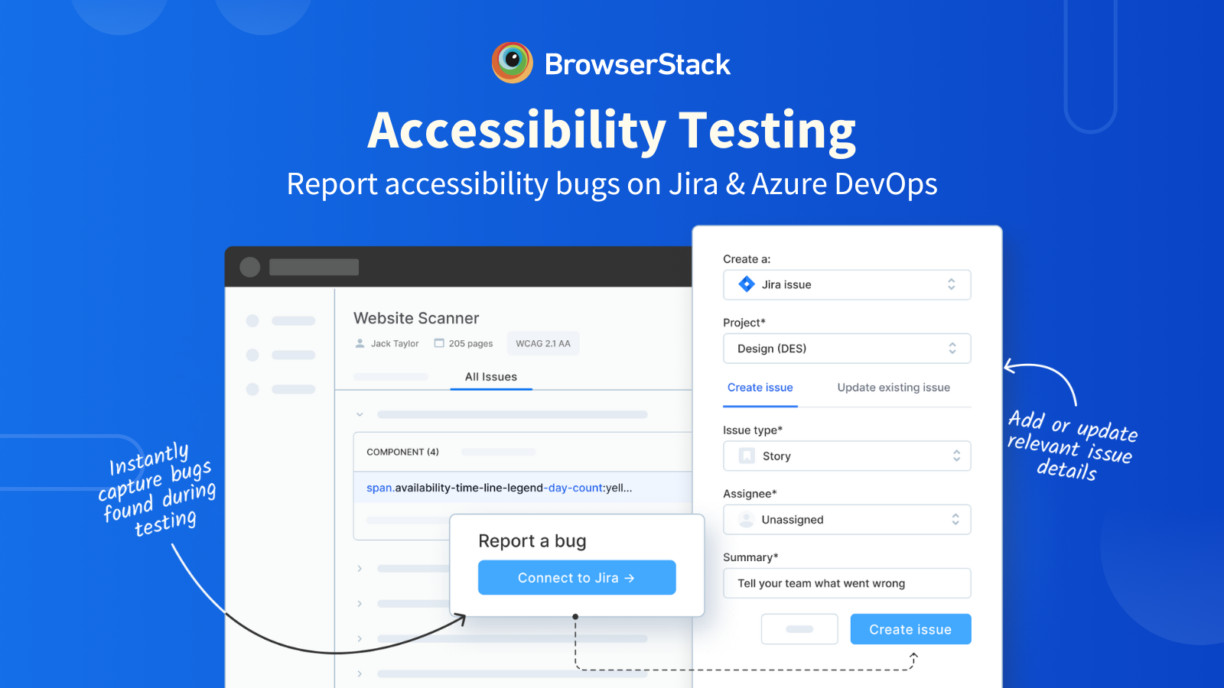
Task: Switch to Update existing issue tab
Action: click(894, 388)
